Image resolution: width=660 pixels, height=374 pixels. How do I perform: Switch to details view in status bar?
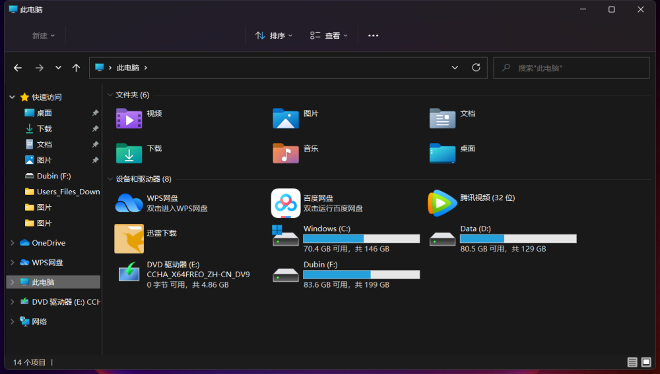point(632,362)
